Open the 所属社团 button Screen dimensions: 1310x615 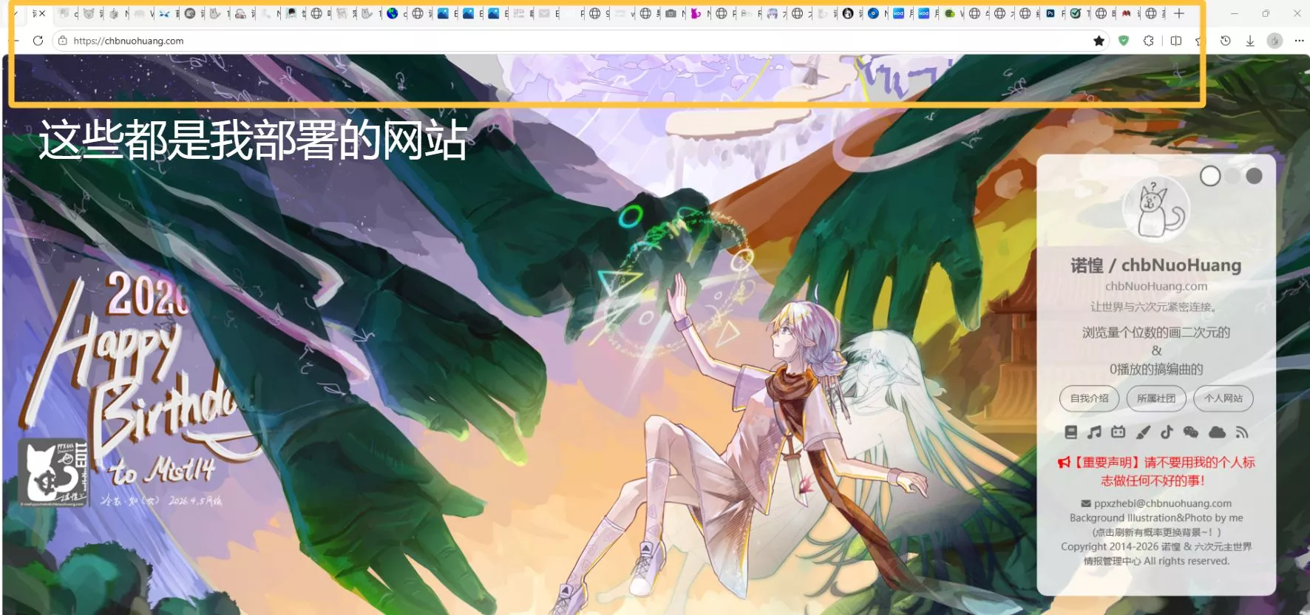tap(1156, 398)
